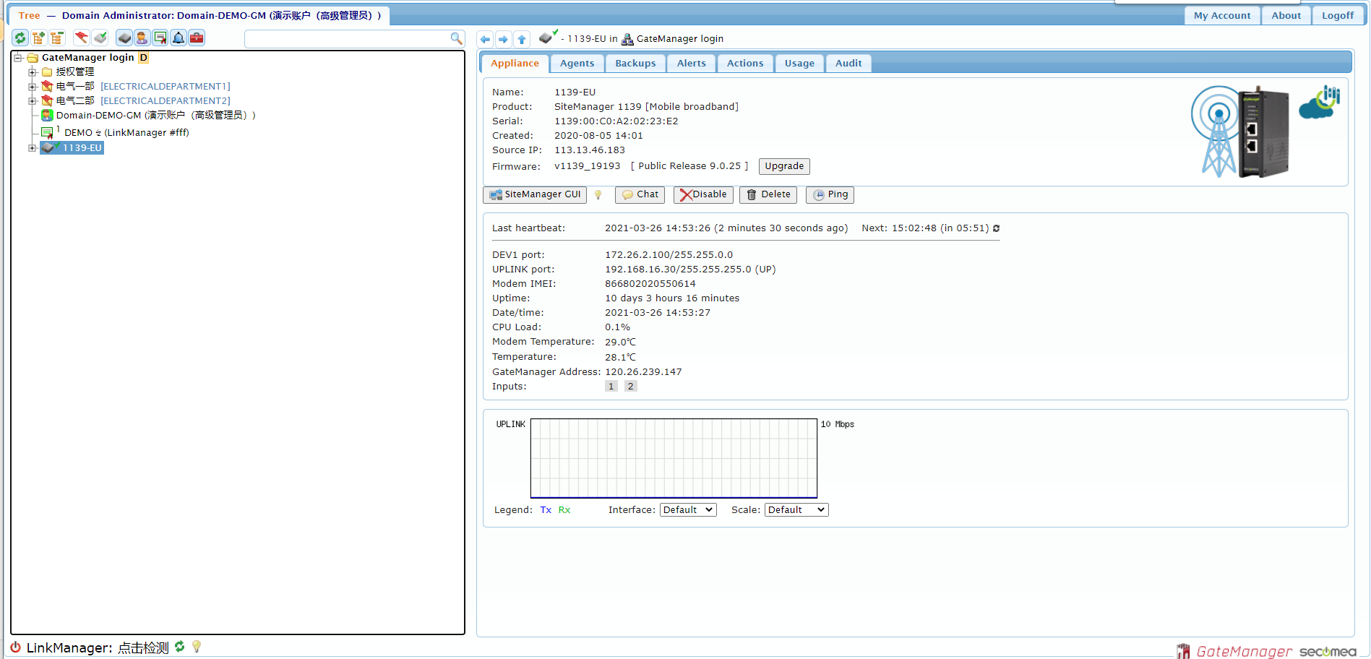1371x659 pixels.
Task: Click the expand all tree nodes icon
Action: (x=38, y=38)
